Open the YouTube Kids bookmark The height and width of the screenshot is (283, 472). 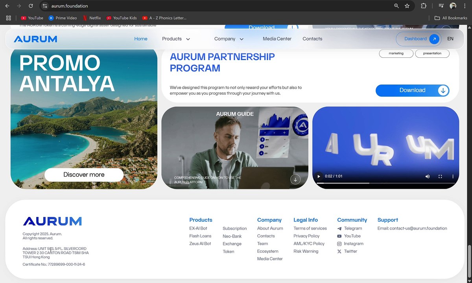tap(121, 18)
